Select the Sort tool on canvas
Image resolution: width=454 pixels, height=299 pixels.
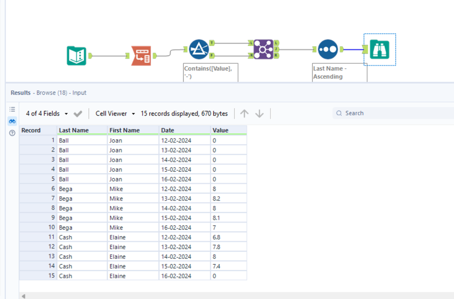tap(328, 49)
